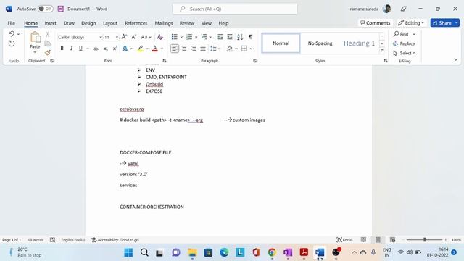This screenshot has width=464, height=261.
Task: Click the Copy icon
Action: (x=47, y=43)
